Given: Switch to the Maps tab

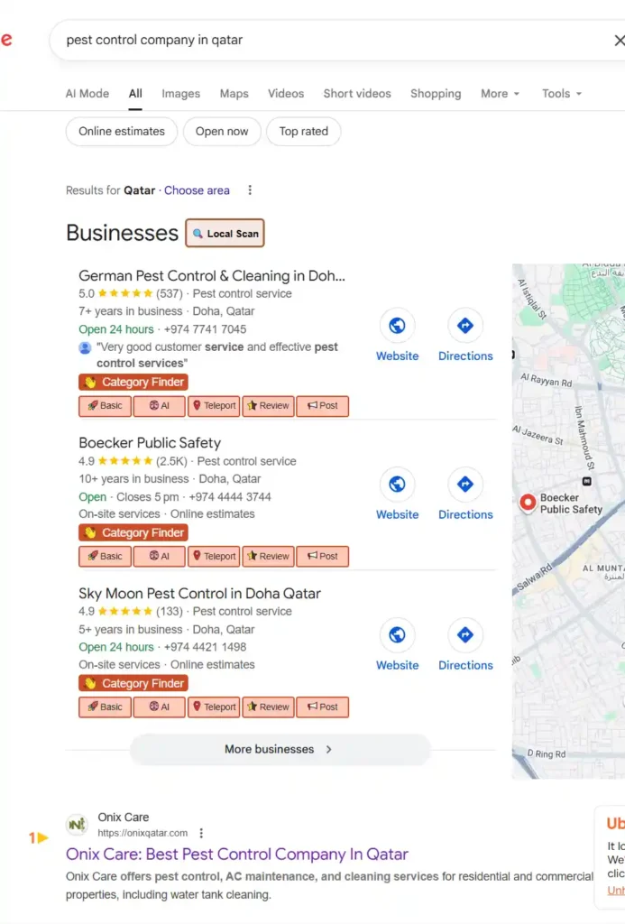Looking at the screenshot, I should coord(234,93).
